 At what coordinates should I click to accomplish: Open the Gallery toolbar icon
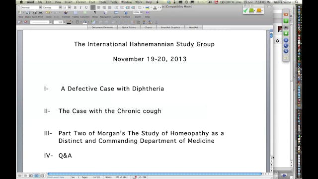point(116,13)
